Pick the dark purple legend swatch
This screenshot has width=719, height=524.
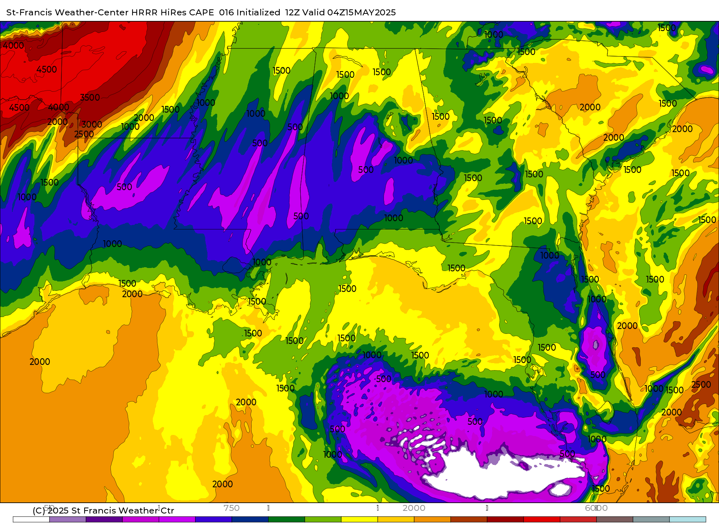point(104,520)
